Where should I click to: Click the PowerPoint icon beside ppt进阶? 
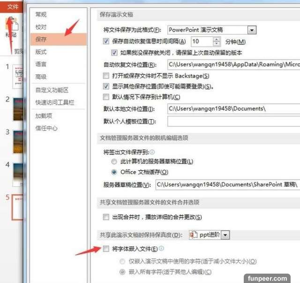coord(192,235)
